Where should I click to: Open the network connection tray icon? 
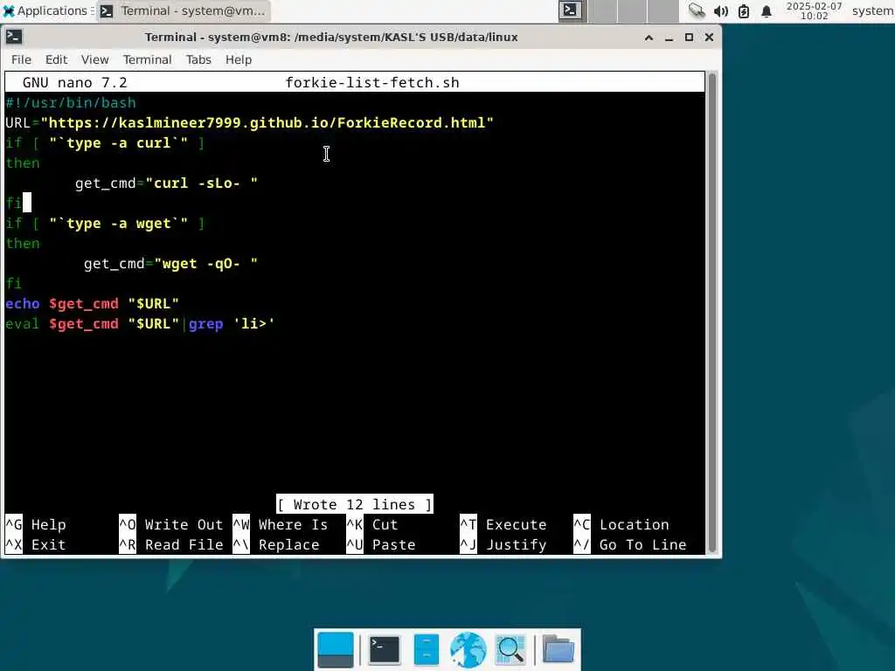pos(696,10)
